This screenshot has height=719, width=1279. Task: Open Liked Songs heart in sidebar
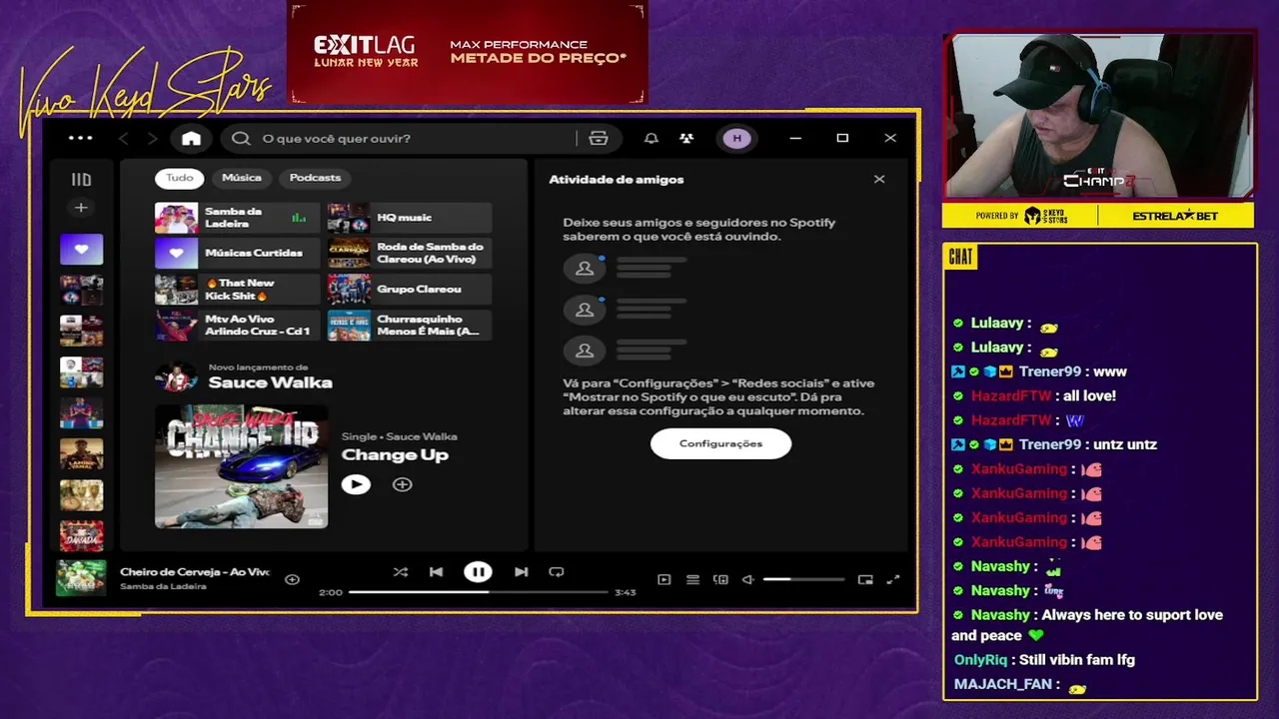(x=81, y=250)
